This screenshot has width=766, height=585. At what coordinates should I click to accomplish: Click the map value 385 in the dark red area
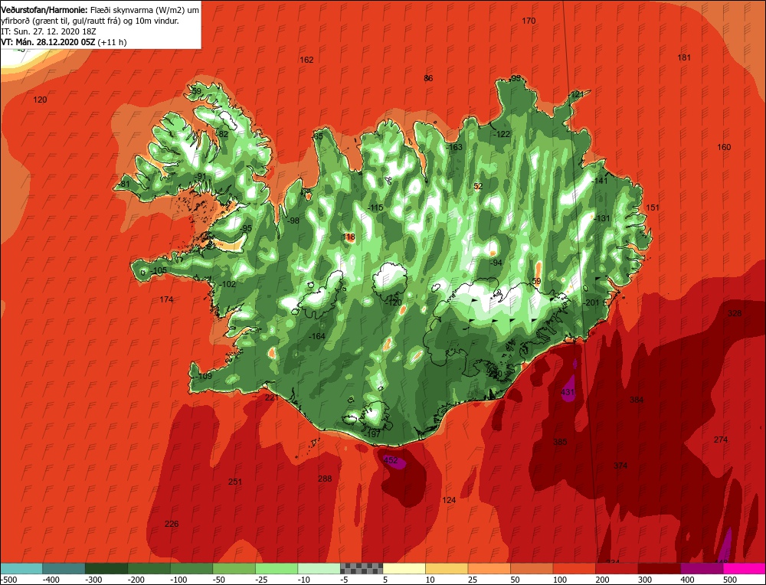[x=560, y=442]
